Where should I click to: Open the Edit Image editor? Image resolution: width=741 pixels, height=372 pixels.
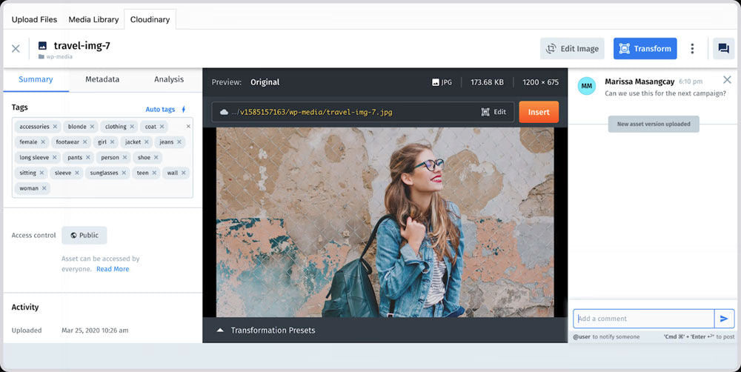coord(572,49)
